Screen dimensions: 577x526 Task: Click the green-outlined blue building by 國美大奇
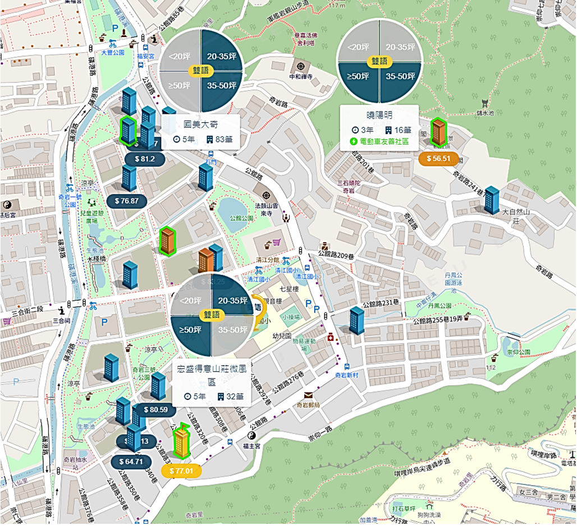127,131
